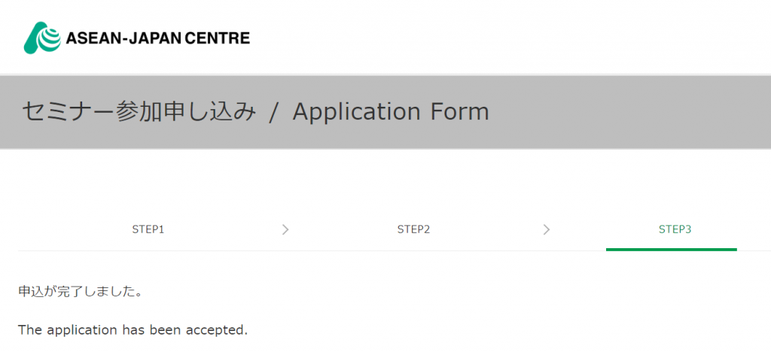
Task: Click empty gray banner area right of title
Action: (x=632, y=112)
